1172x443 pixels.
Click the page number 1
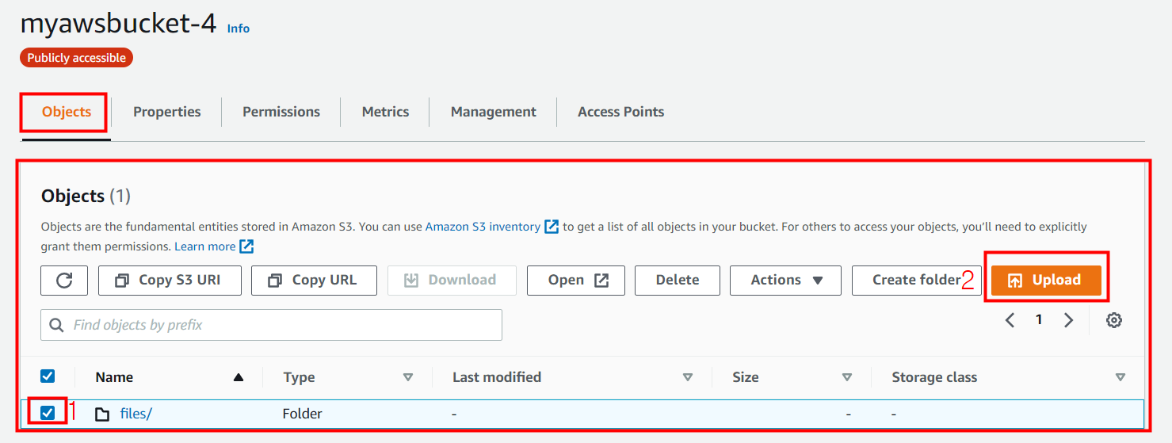[x=1039, y=320]
